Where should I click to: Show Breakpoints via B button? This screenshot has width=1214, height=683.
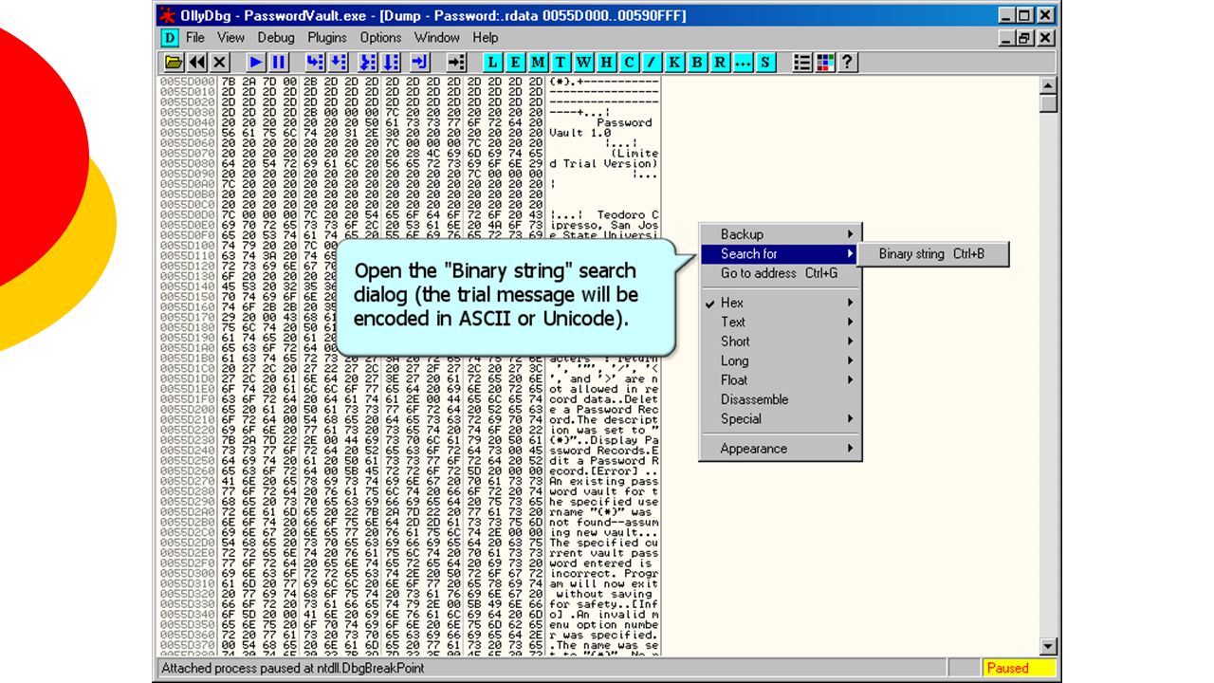(x=697, y=63)
